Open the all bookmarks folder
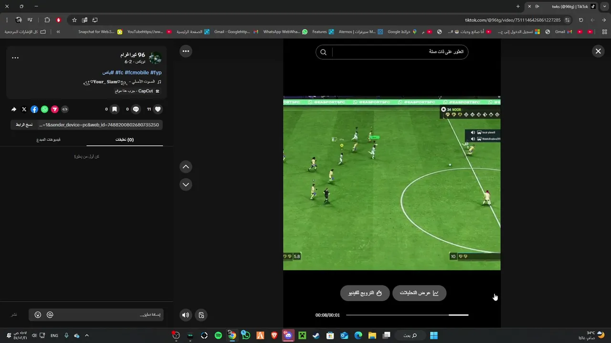 pyautogui.click(x=25, y=32)
